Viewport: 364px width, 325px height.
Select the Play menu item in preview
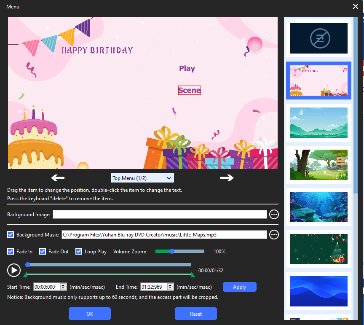pyautogui.click(x=187, y=69)
